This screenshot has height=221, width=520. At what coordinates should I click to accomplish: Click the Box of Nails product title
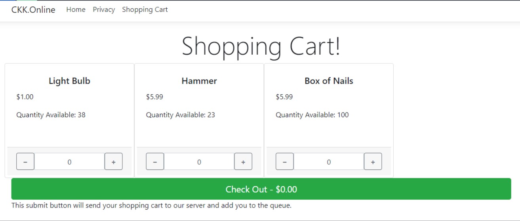click(329, 81)
